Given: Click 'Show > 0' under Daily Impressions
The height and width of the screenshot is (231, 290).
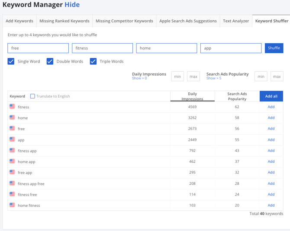Looking at the screenshot, I should click(x=139, y=79).
